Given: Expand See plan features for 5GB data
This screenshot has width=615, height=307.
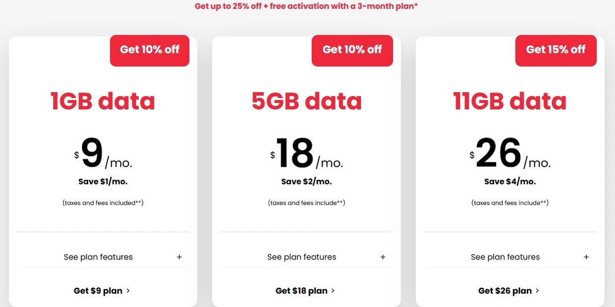Looking at the screenshot, I should pos(302,257).
